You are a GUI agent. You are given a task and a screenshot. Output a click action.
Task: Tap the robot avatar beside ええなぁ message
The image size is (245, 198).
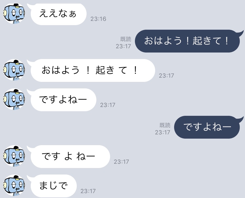coord(14,14)
